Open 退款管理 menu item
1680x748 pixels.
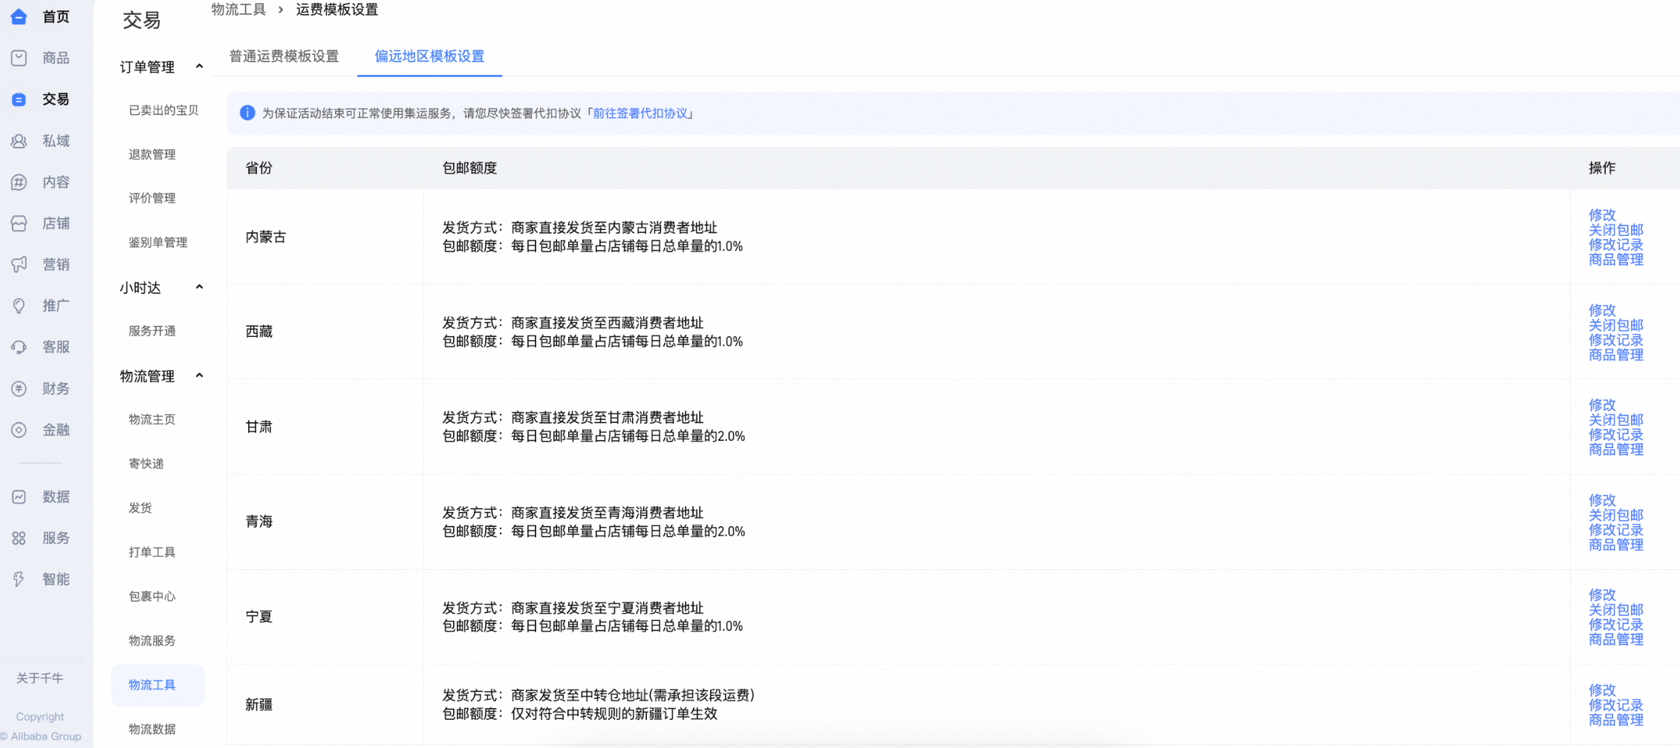(152, 154)
